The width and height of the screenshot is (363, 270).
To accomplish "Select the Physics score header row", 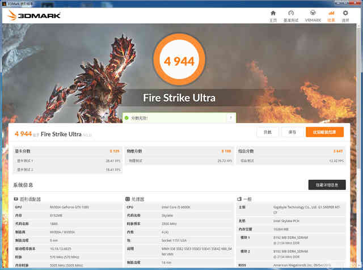I will 179,151.
